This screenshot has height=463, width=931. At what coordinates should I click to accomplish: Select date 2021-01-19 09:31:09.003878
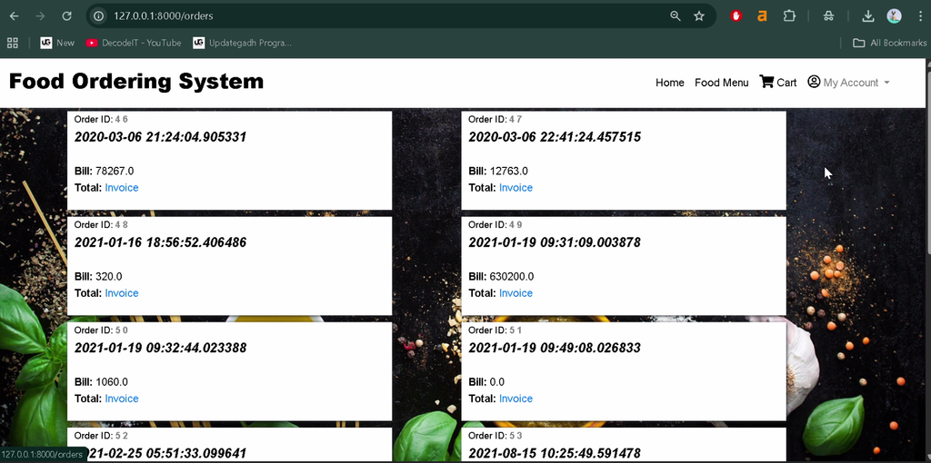(x=555, y=242)
